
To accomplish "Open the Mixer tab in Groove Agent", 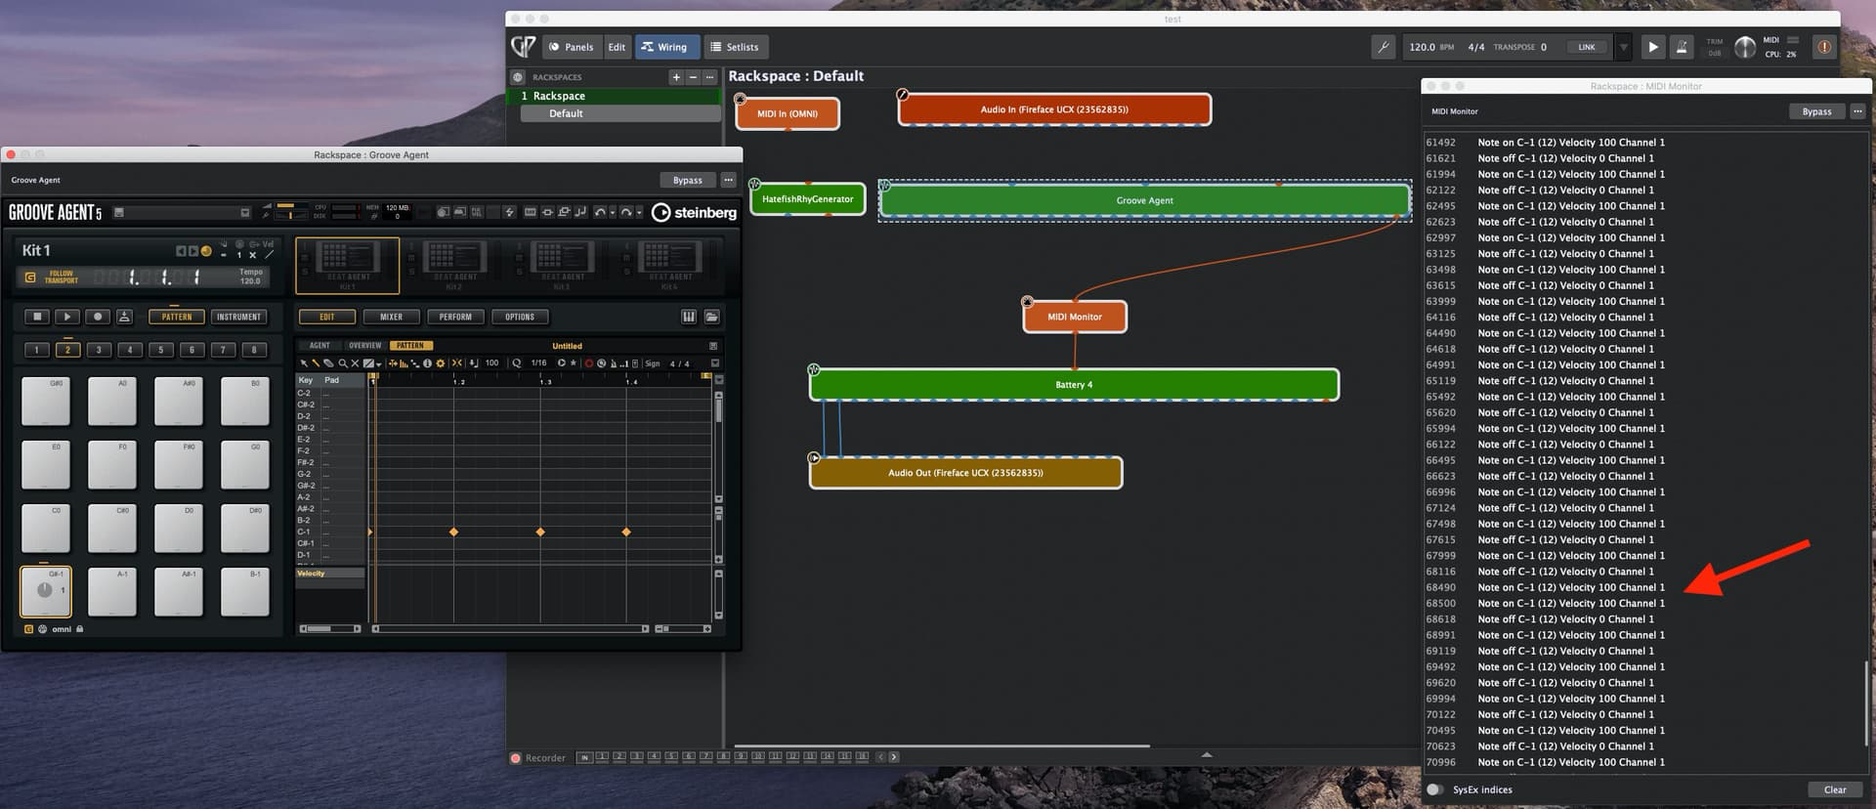I will pos(391,317).
